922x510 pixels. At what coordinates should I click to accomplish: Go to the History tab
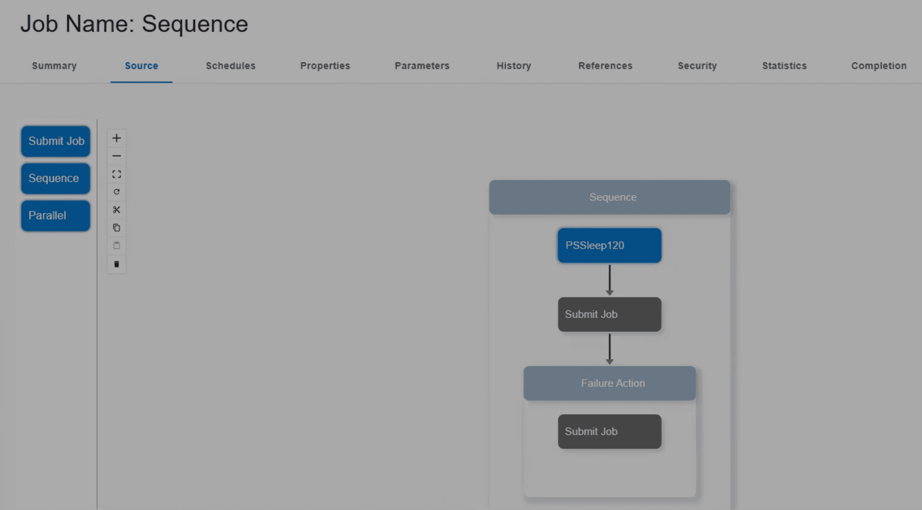coord(514,66)
